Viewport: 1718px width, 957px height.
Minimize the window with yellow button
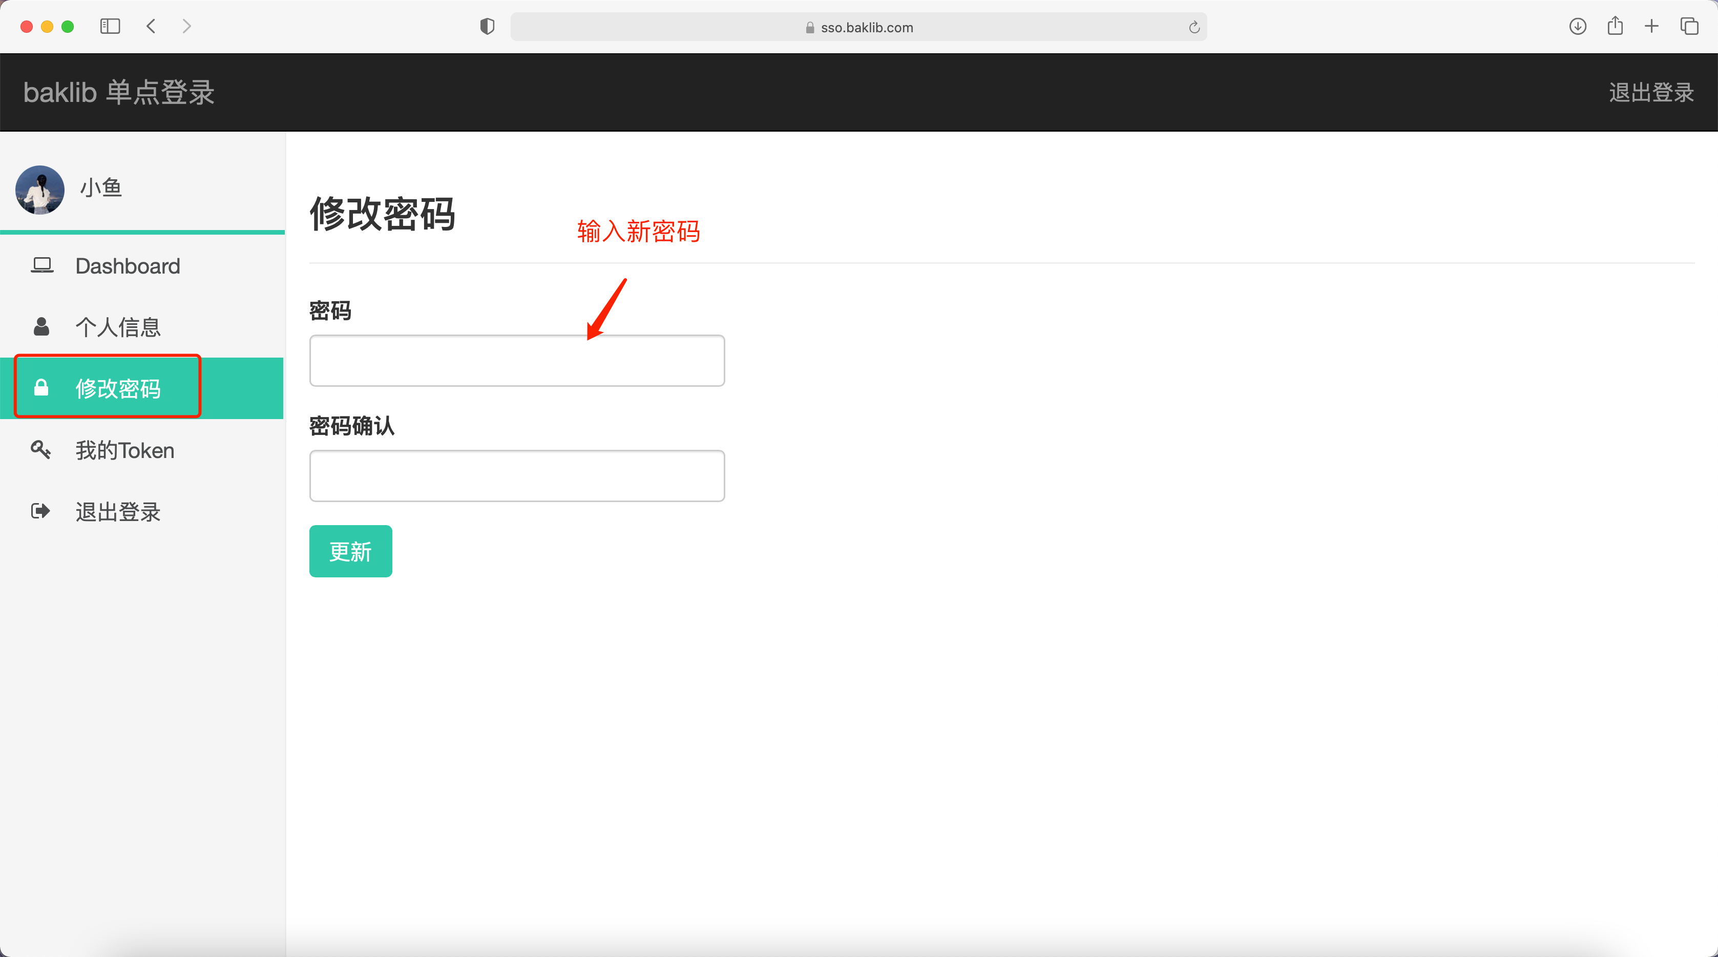click(x=47, y=27)
